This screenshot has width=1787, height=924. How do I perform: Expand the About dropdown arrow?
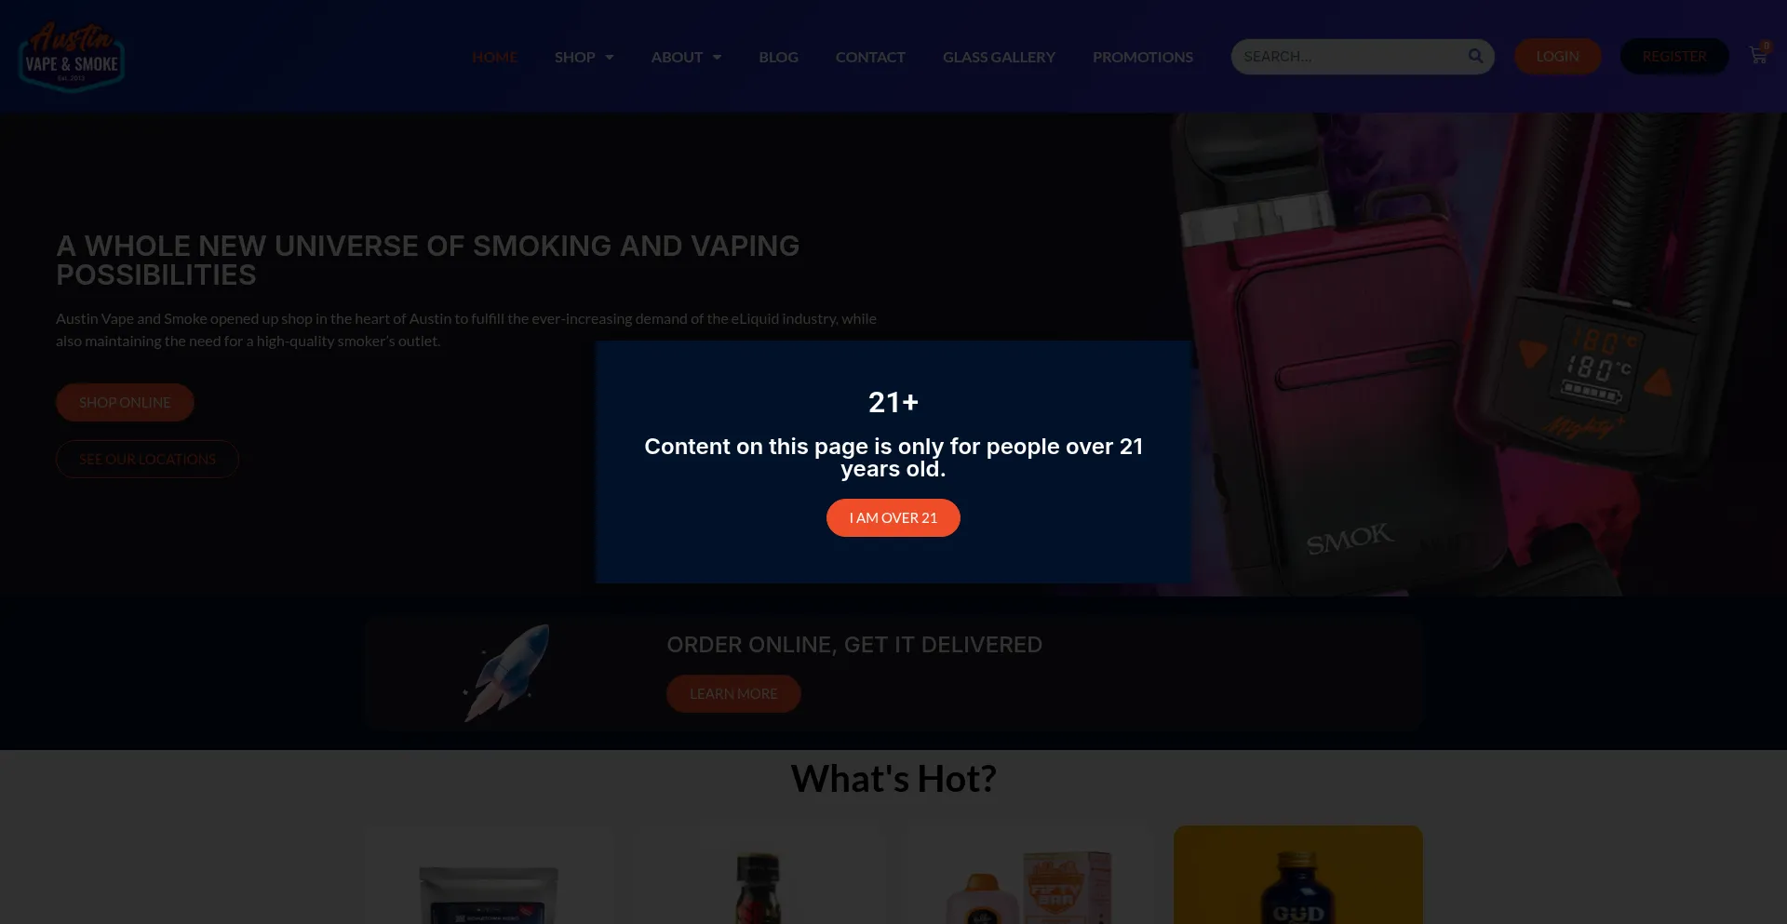(x=717, y=57)
